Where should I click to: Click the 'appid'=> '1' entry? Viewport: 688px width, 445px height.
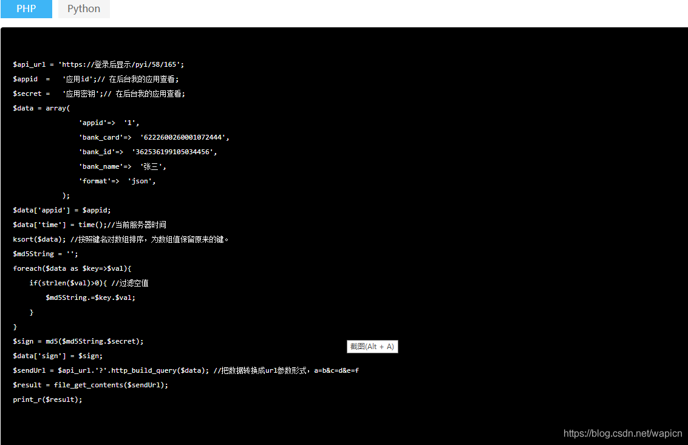tap(109, 123)
